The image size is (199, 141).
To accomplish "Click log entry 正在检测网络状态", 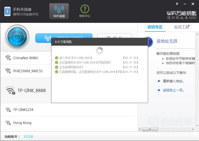I will (x=71, y=67).
